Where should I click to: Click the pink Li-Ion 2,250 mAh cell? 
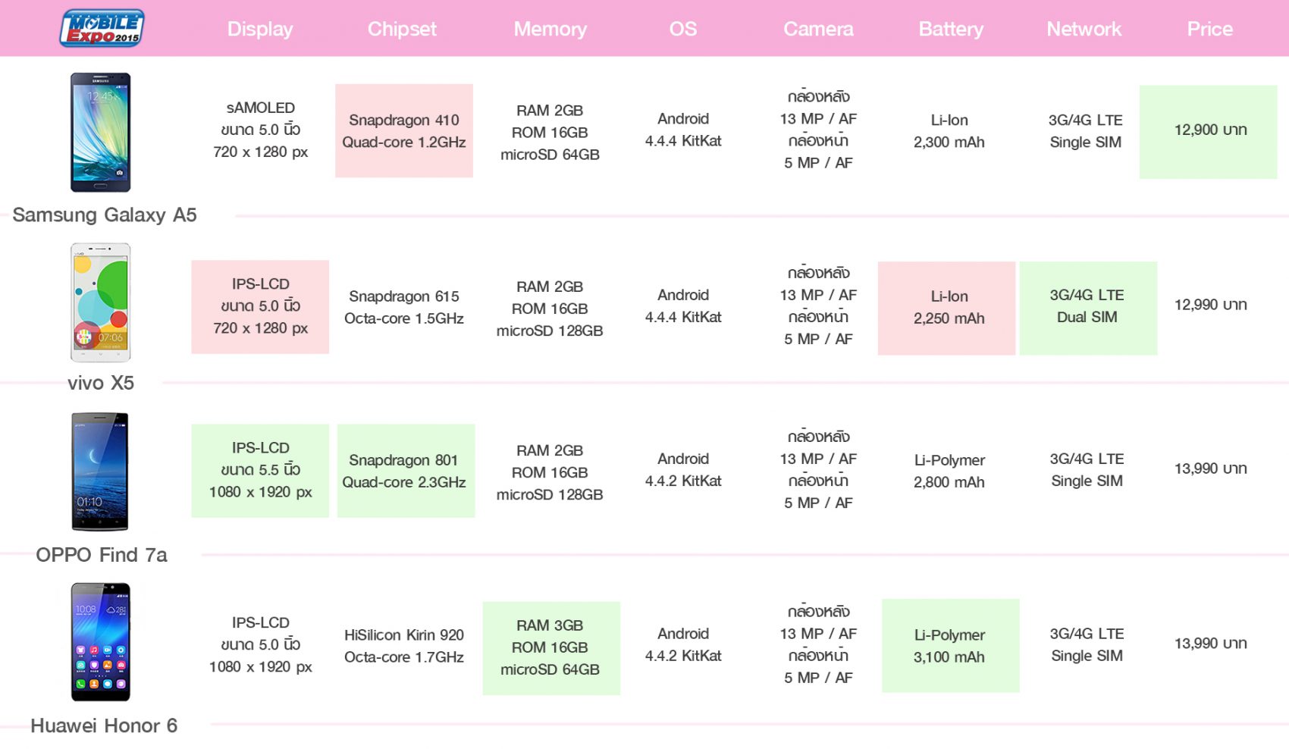(x=947, y=308)
